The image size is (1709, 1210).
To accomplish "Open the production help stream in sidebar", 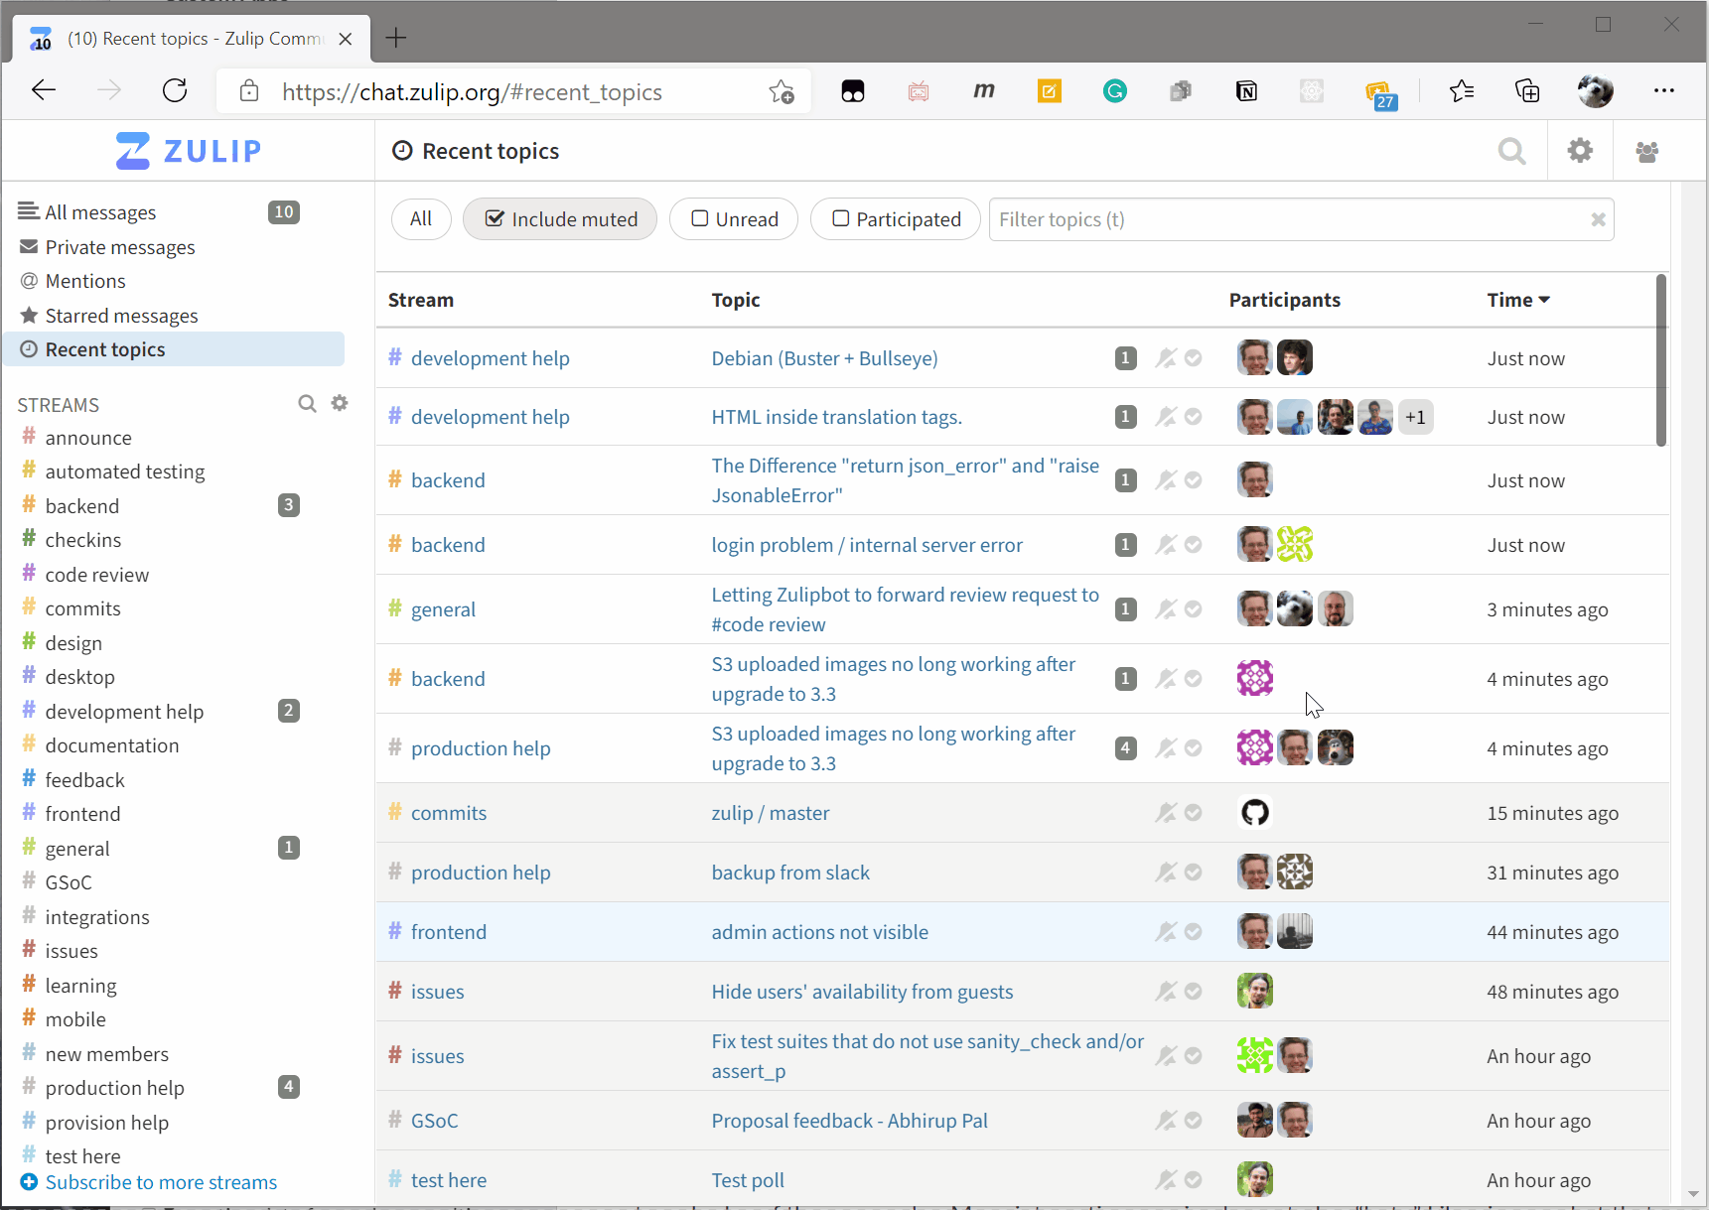I will tap(114, 1088).
